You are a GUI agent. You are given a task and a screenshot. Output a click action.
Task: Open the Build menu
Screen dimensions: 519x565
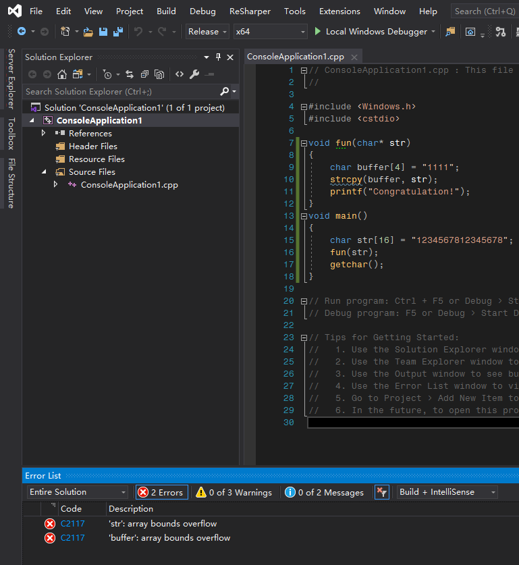pyautogui.click(x=166, y=11)
